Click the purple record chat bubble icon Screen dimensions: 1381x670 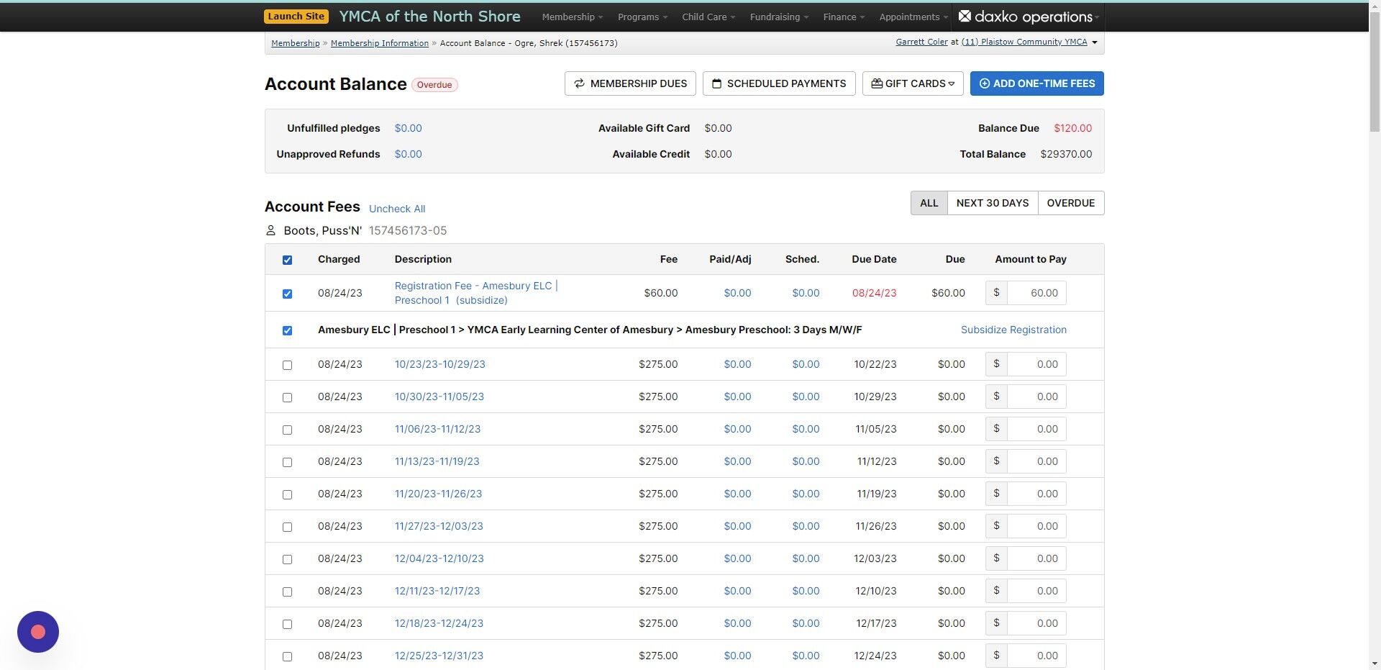tap(38, 632)
